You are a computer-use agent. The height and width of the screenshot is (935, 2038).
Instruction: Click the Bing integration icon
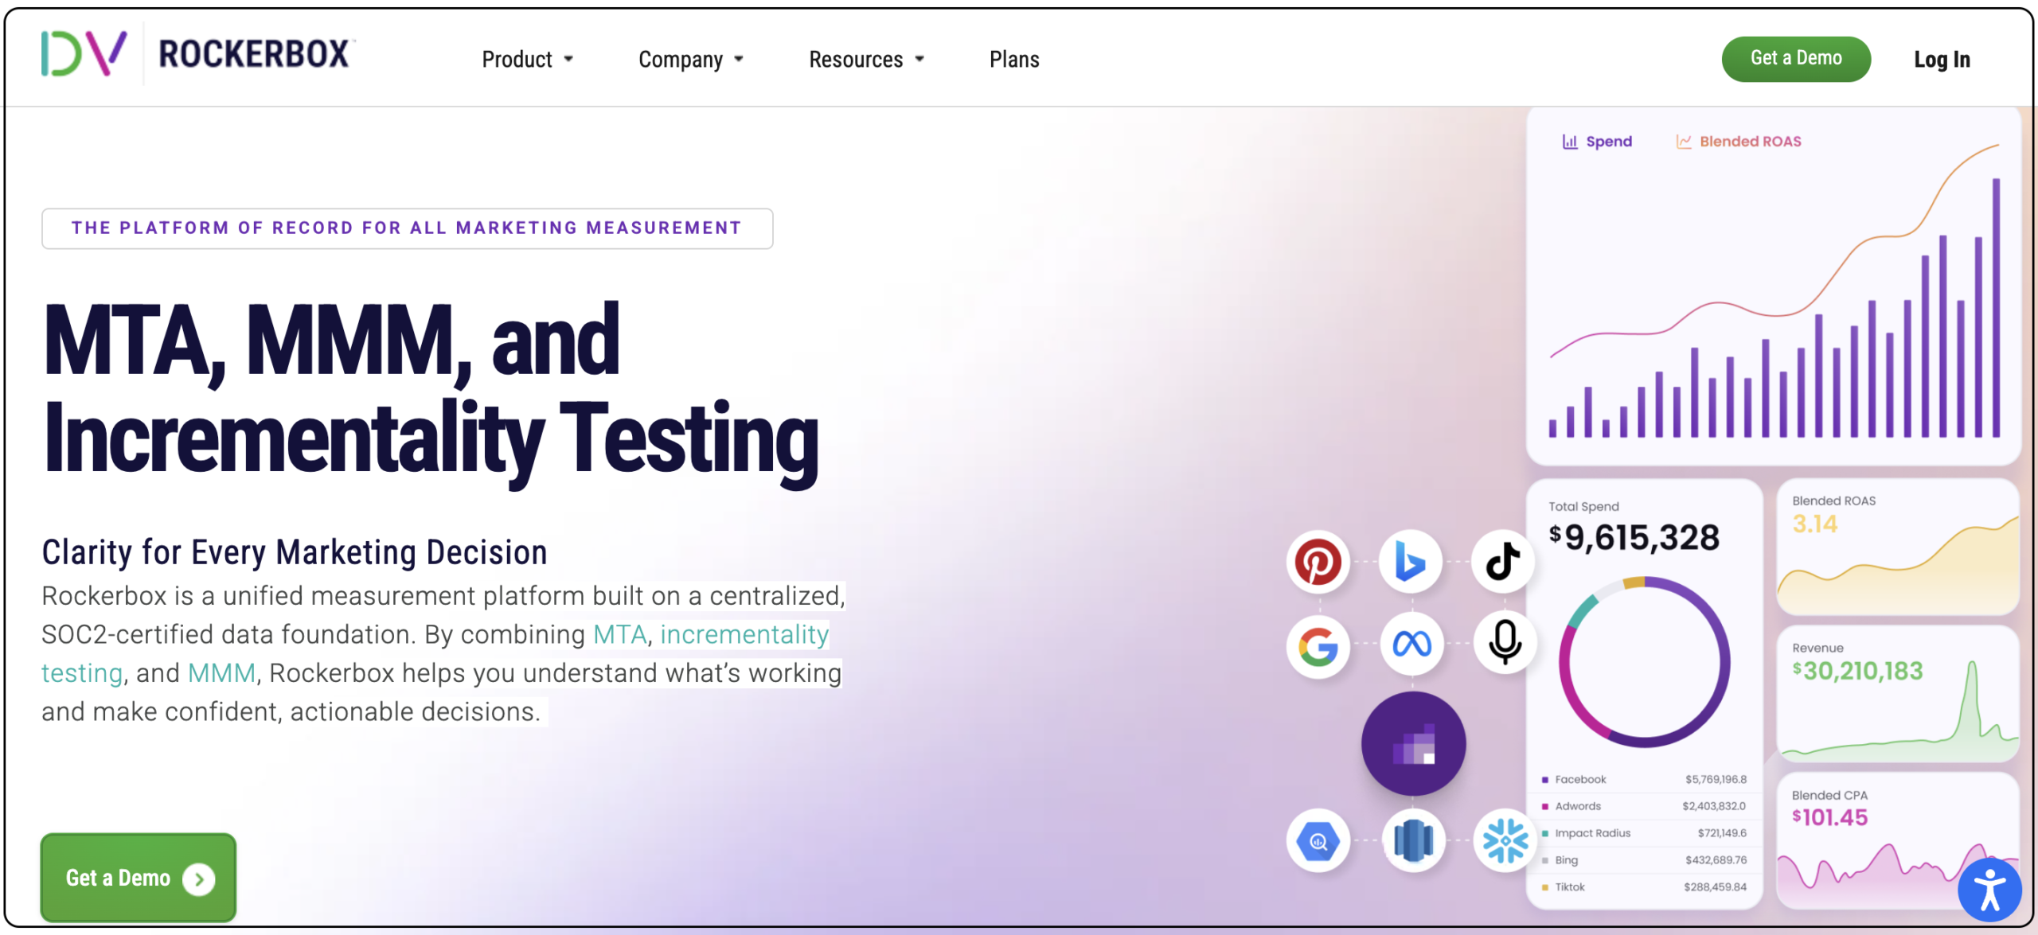pyautogui.click(x=1411, y=562)
